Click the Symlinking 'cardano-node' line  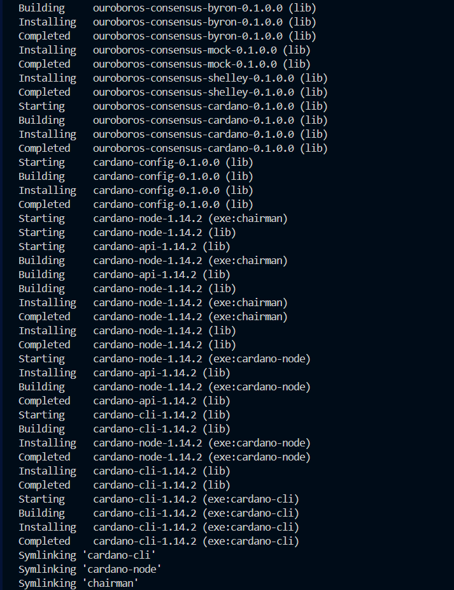coord(90,569)
